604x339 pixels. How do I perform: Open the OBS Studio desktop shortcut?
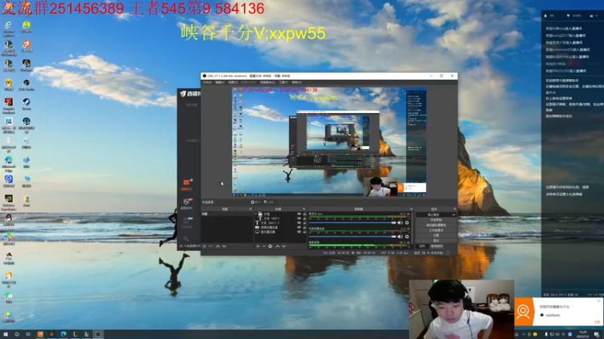pos(26,85)
